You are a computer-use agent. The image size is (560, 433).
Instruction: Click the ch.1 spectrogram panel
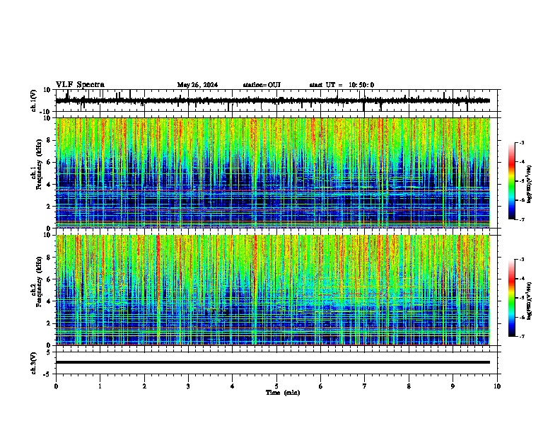click(x=273, y=173)
